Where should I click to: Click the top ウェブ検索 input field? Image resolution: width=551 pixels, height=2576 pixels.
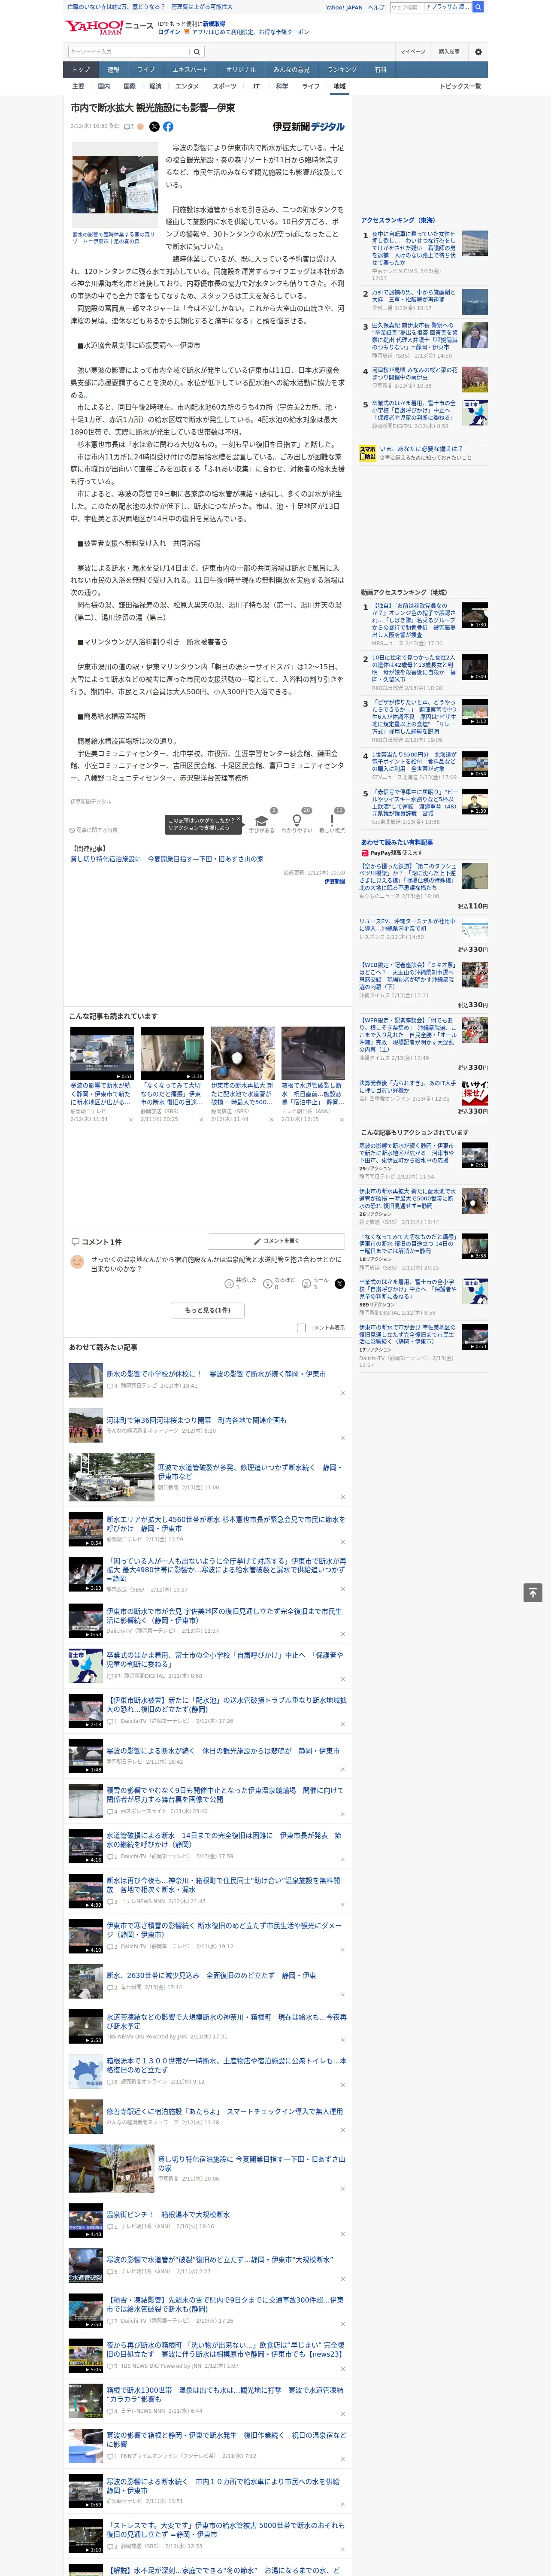430,7
